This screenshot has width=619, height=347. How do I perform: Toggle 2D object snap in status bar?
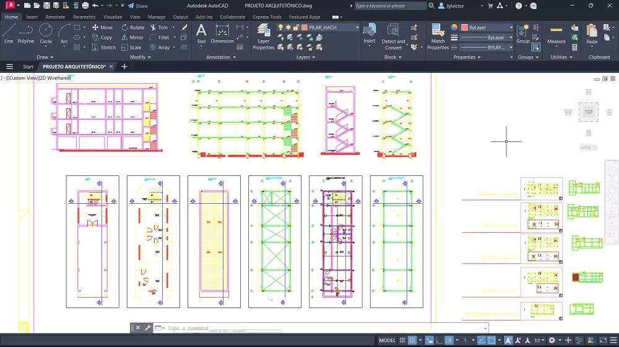(491, 340)
